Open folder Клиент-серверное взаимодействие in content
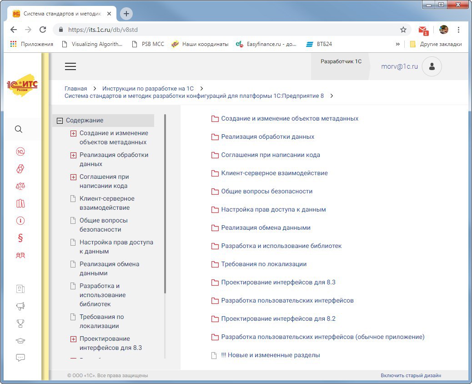The width and height of the screenshot is (472, 384). (x=269, y=173)
